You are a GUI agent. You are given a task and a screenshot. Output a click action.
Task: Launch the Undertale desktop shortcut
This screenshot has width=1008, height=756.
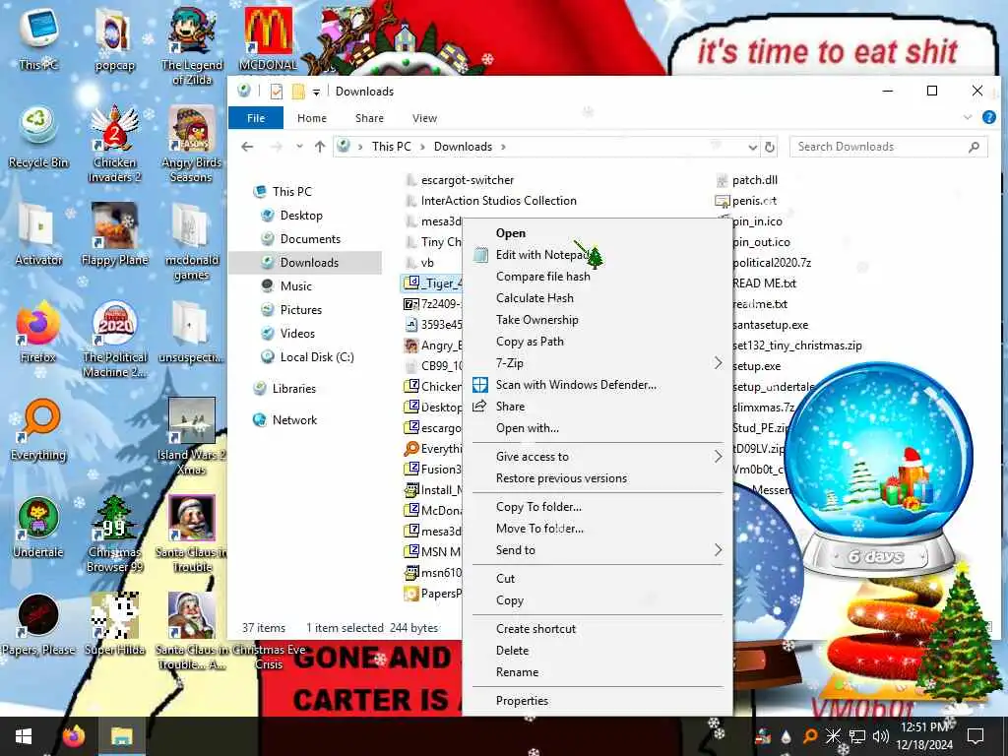click(x=38, y=528)
